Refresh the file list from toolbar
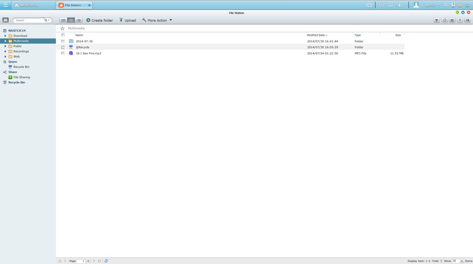 [445, 20]
